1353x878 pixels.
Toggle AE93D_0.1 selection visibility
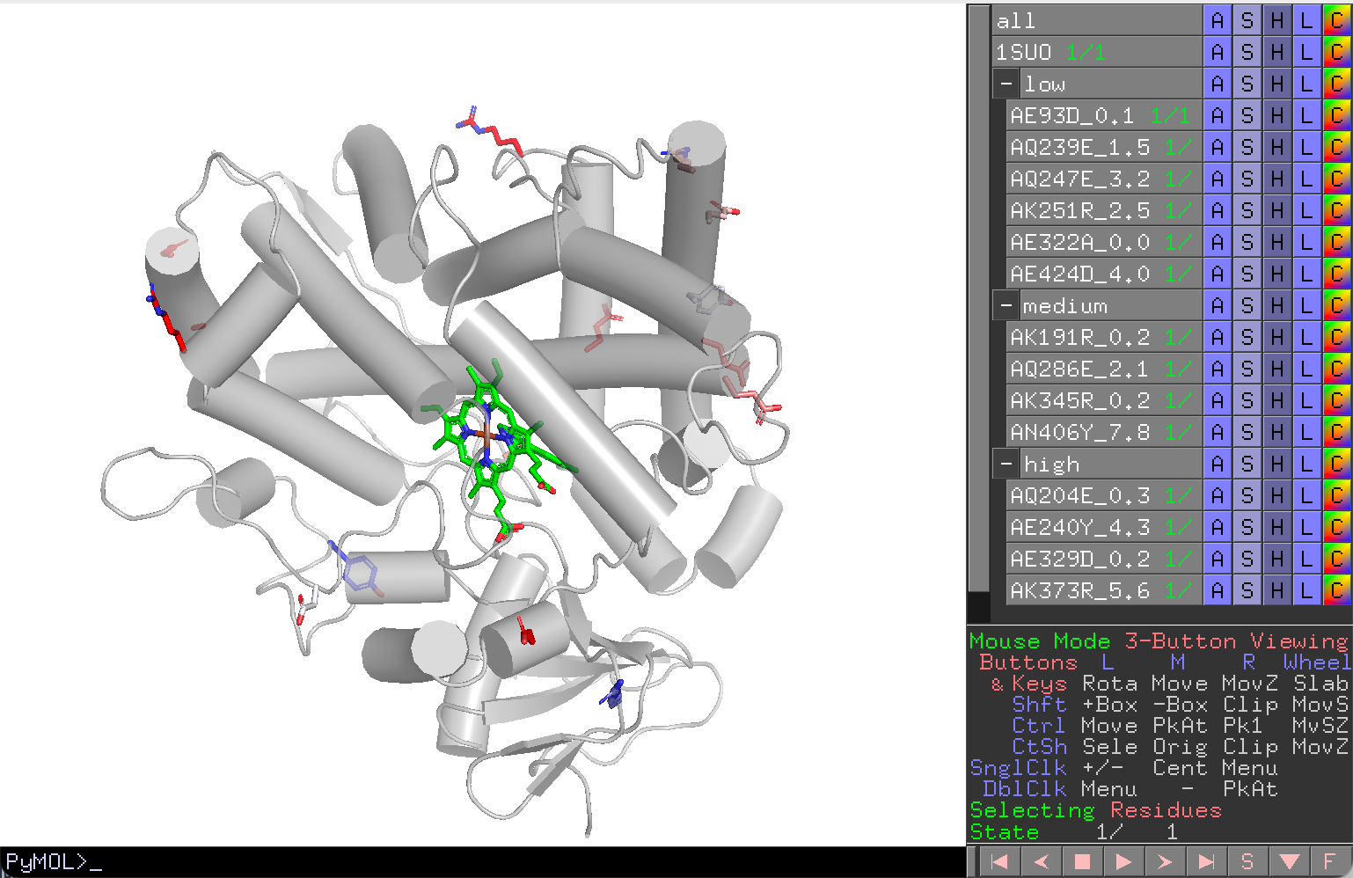pos(1104,115)
